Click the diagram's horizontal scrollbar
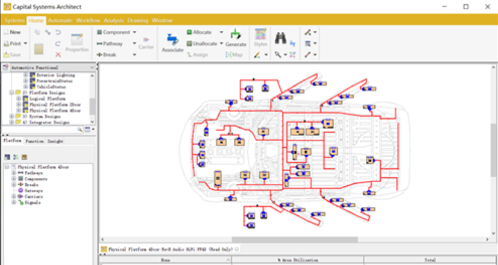 (291, 240)
